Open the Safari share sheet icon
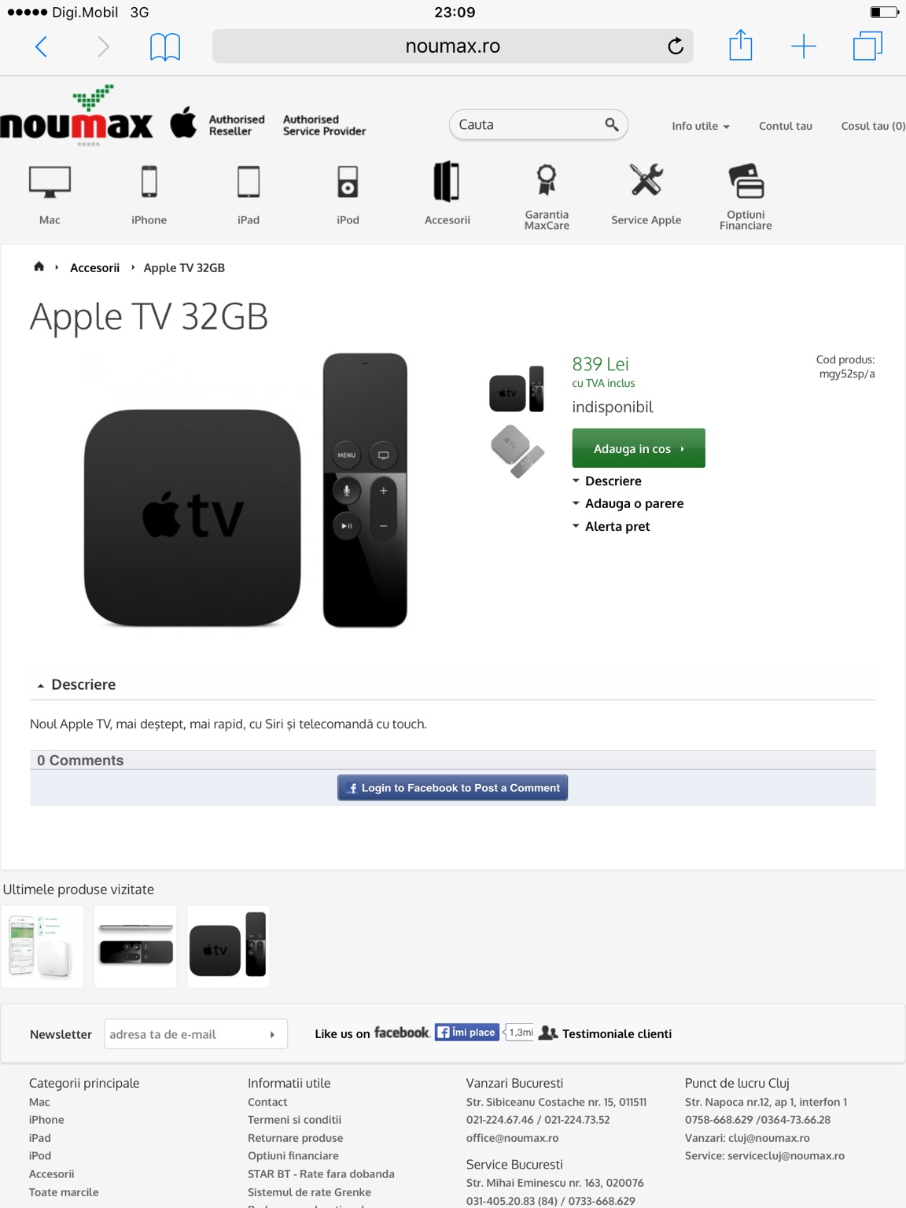The height and width of the screenshot is (1208, 906). pos(740,45)
